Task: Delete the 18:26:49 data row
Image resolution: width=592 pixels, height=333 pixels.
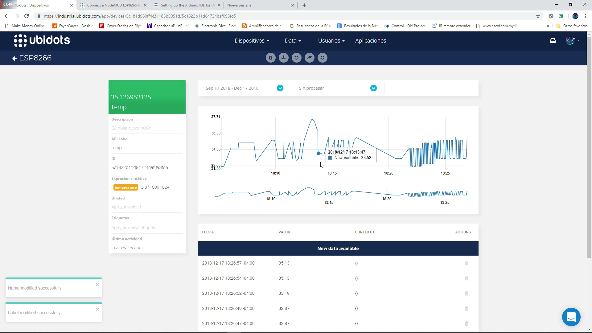Action: pyautogui.click(x=467, y=308)
